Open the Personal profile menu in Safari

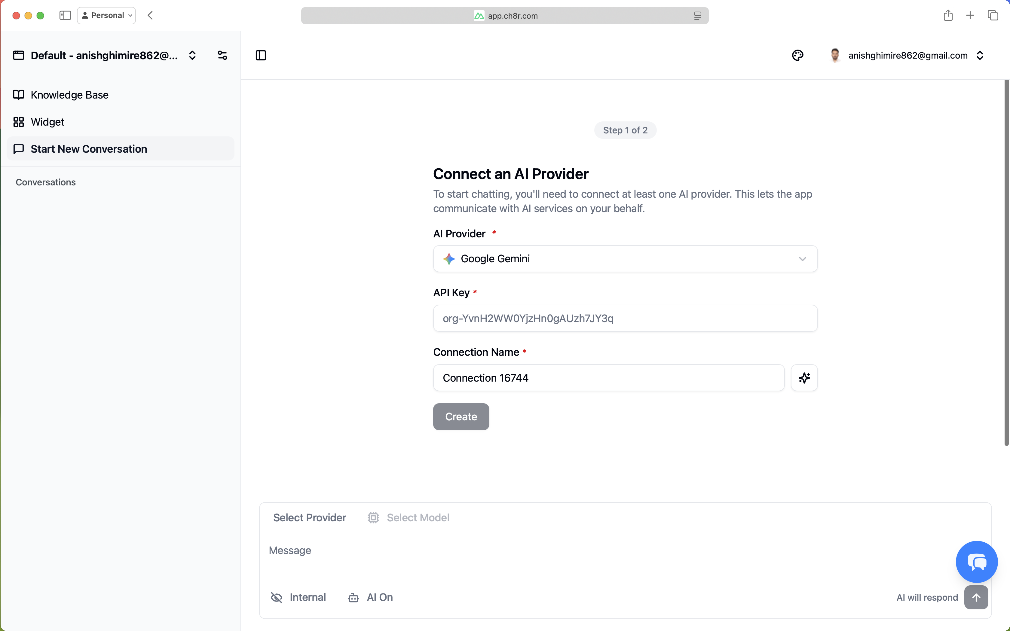pos(106,15)
